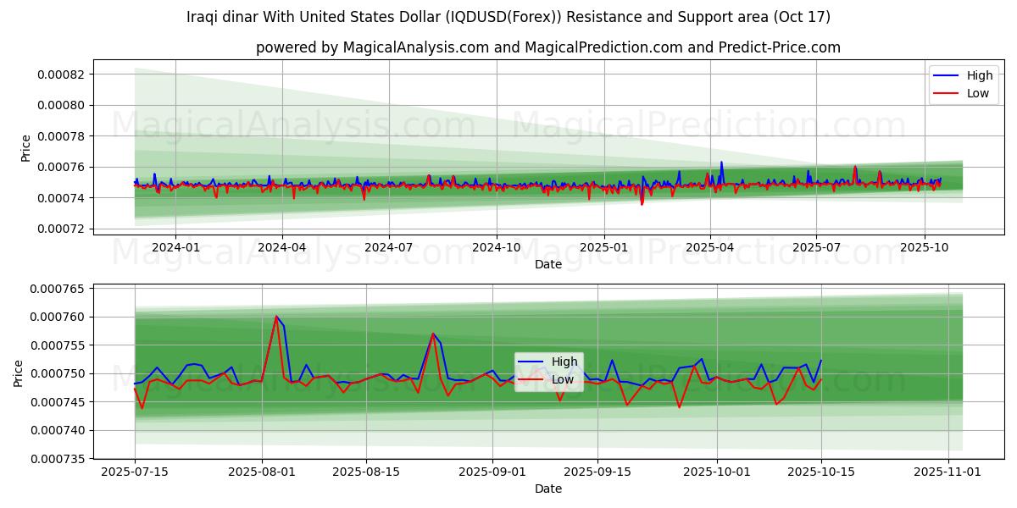Click the blue High line swatch in lower legend
1017x508 pixels.
(531, 362)
